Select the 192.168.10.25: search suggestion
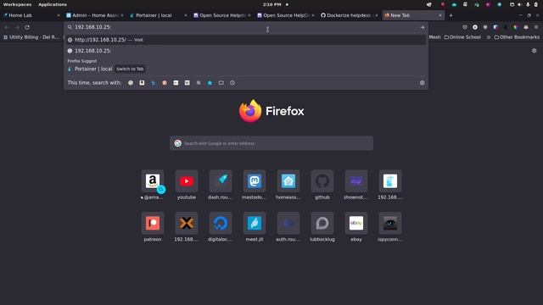Image resolution: width=543 pixels, height=305 pixels. [x=246, y=51]
